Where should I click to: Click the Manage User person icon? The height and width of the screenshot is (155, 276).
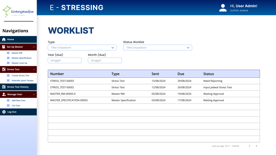pos(4,94)
